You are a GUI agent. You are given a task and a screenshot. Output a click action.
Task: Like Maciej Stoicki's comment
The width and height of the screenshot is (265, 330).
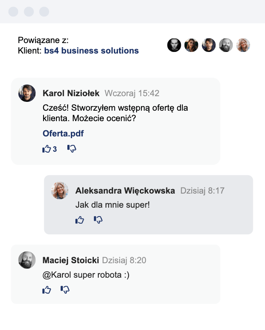pos(47,290)
